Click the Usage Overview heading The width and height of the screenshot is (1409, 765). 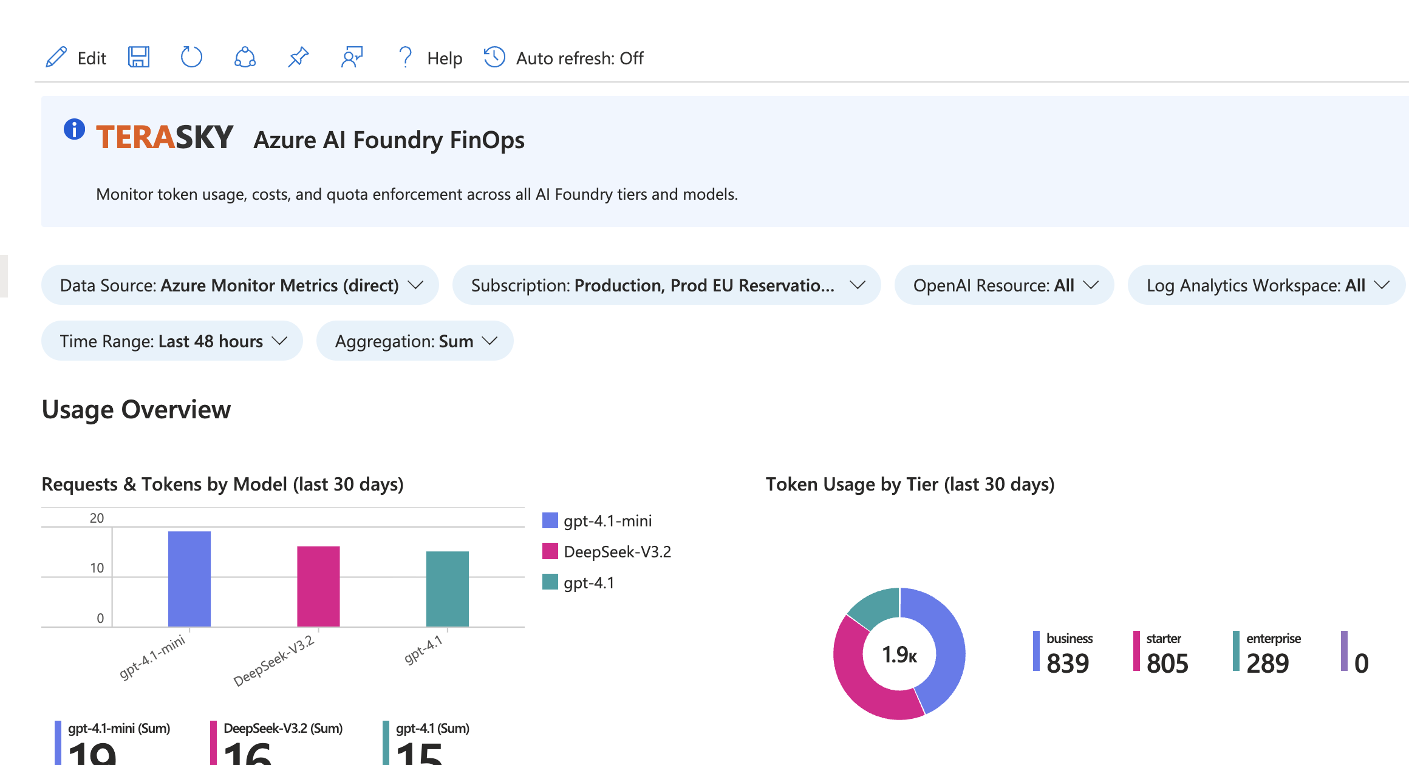(x=136, y=409)
